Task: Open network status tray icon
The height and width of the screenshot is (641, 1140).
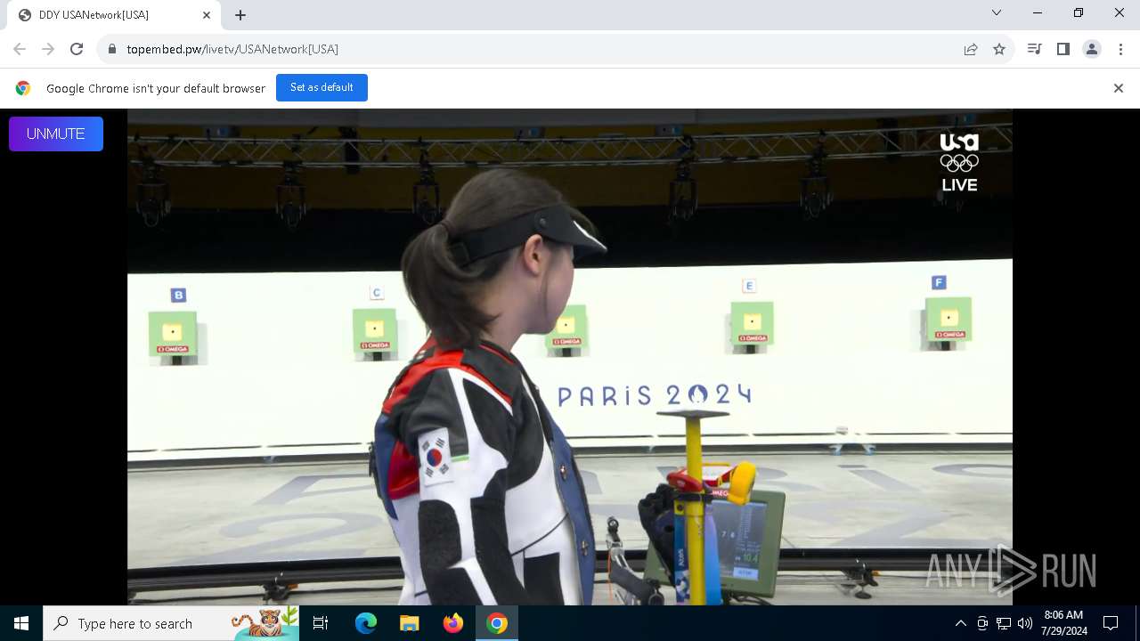Action: (x=1004, y=623)
